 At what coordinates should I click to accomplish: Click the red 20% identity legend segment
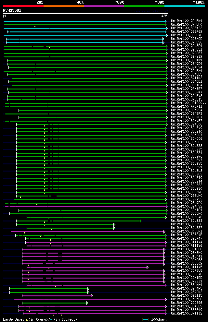coord(23,6)
